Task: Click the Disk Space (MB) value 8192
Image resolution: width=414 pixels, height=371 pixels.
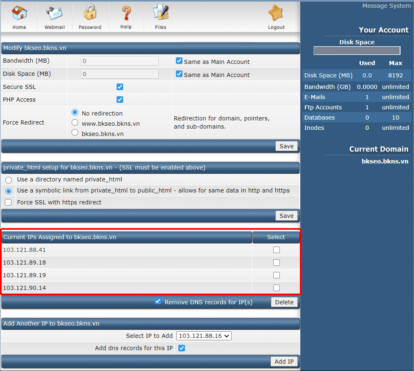Action: pos(395,76)
